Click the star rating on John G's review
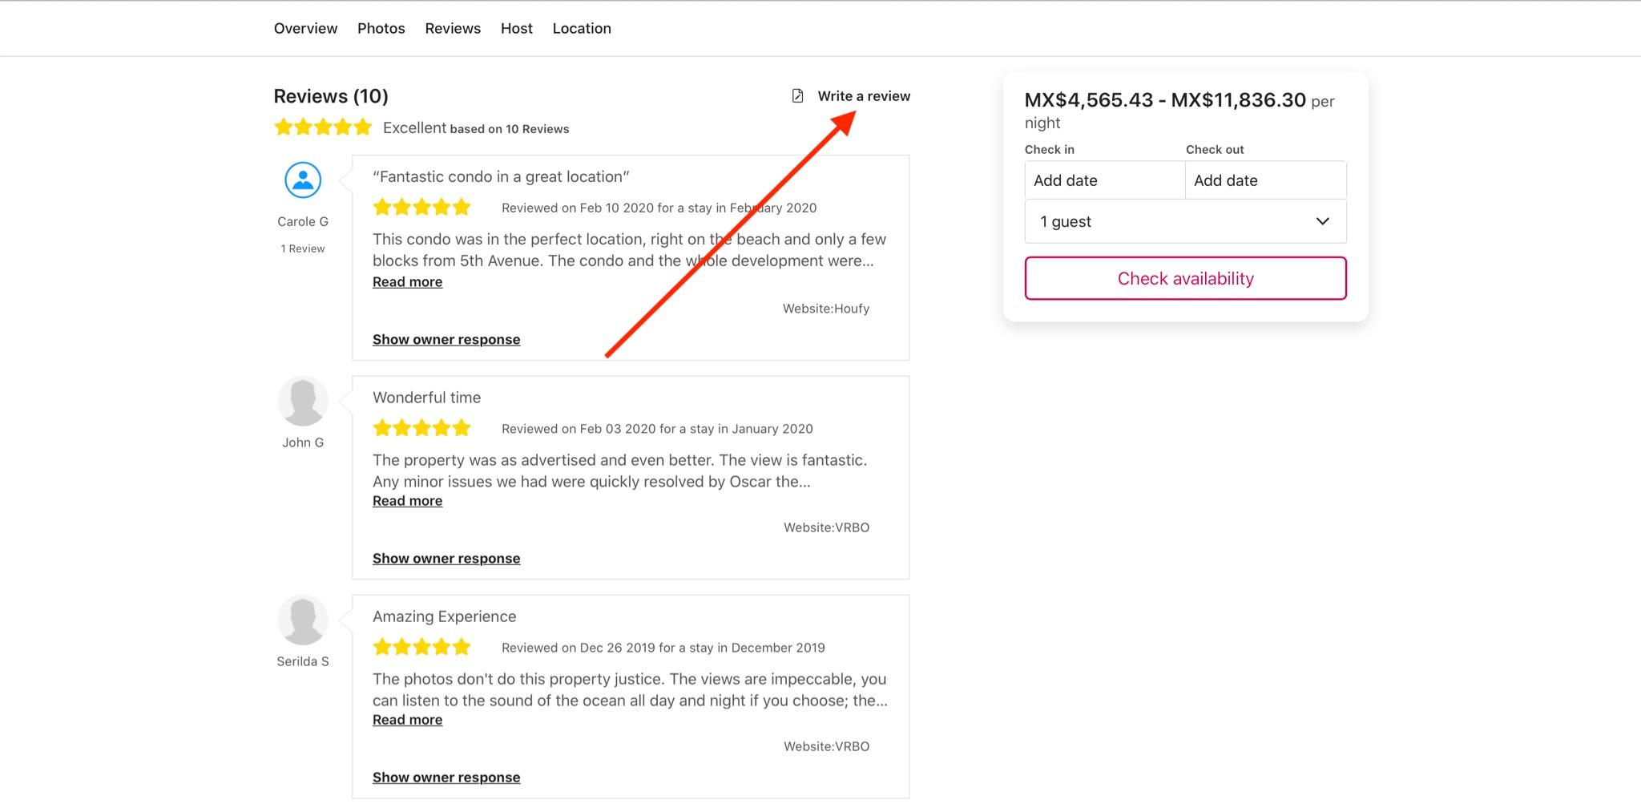 tap(421, 427)
